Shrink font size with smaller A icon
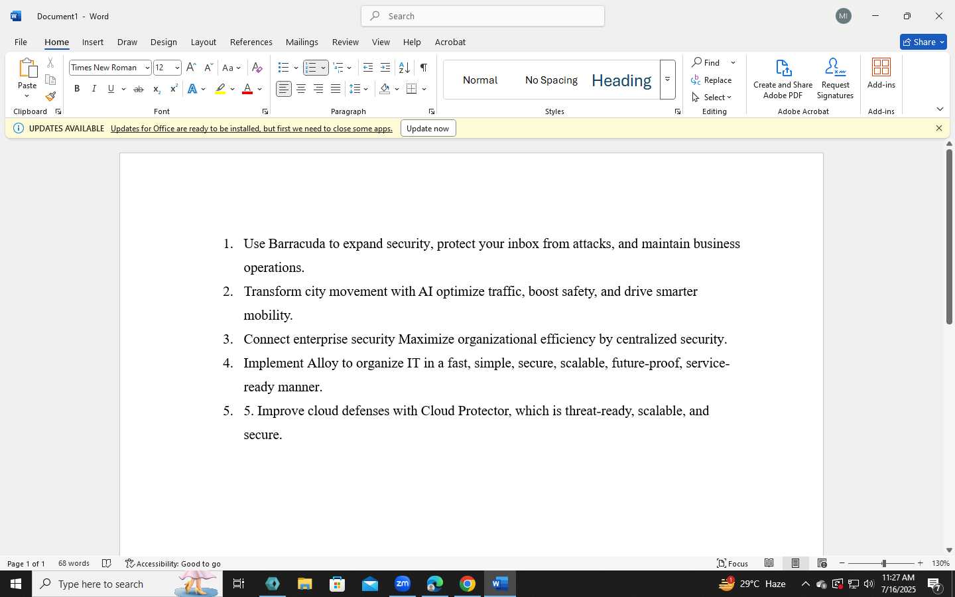 click(x=208, y=68)
